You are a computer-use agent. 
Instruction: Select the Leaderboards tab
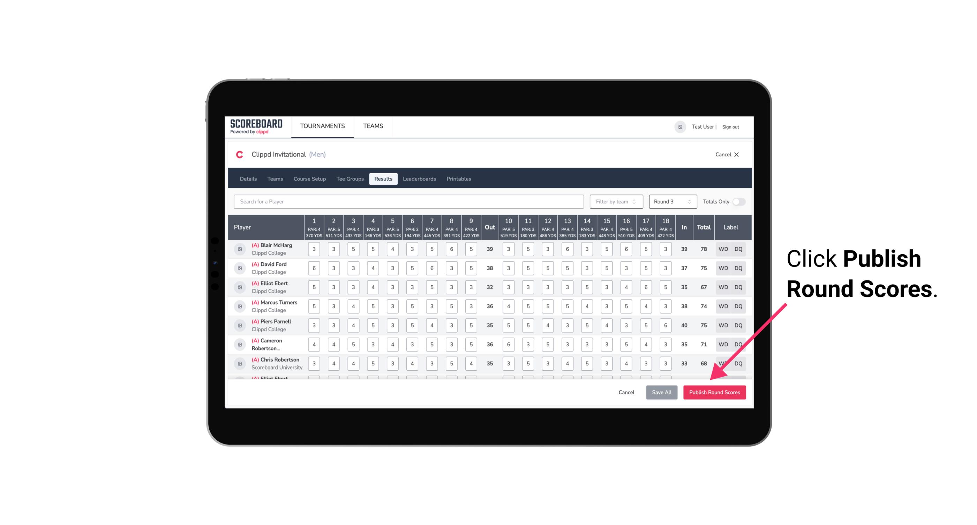tap(420, 178)
